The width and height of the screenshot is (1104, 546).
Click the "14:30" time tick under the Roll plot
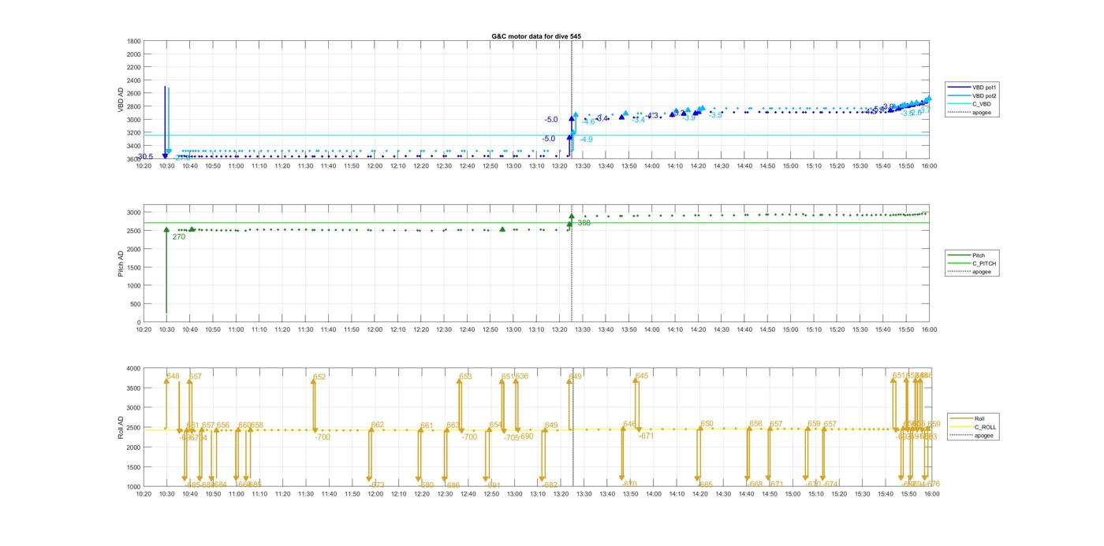(x=722, y=494)
